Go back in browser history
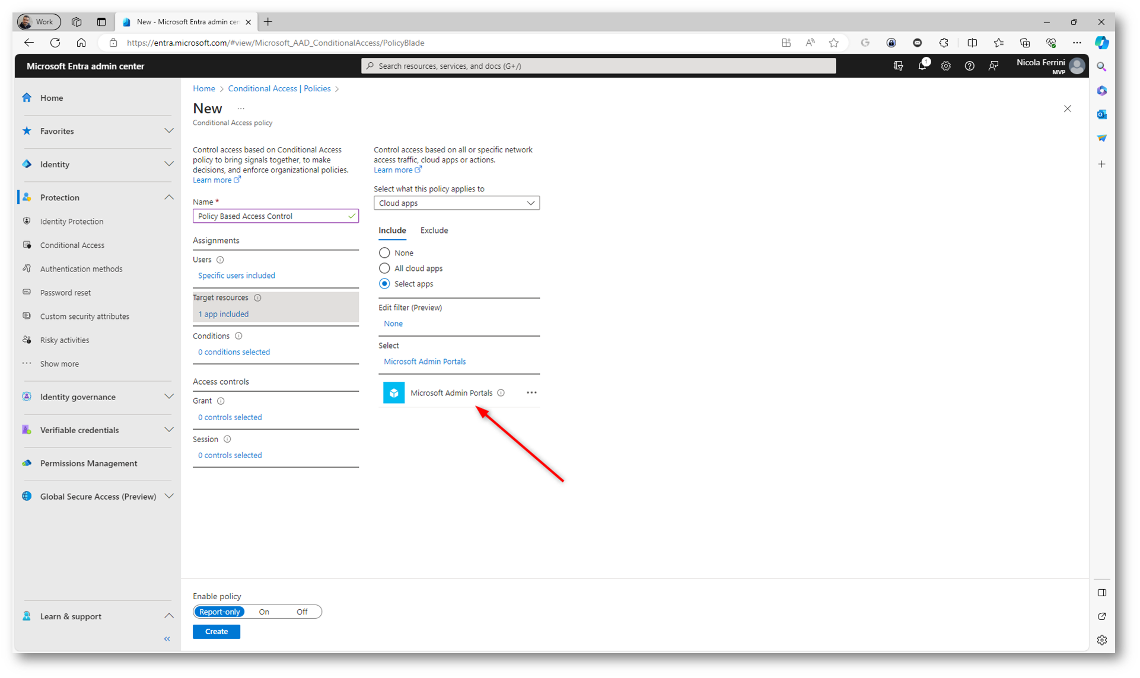 coord(28,43)
